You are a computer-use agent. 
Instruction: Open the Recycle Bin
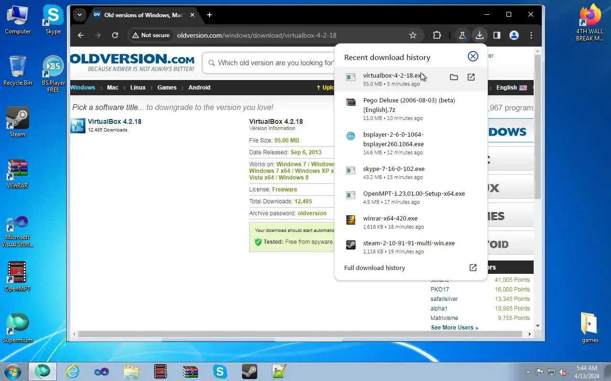18,71
